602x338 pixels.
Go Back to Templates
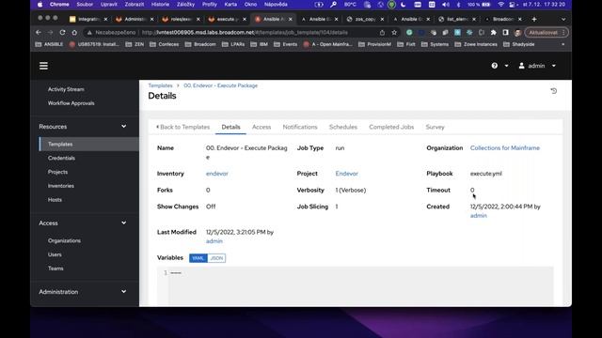pyautogui.click(x=183, y=127)
